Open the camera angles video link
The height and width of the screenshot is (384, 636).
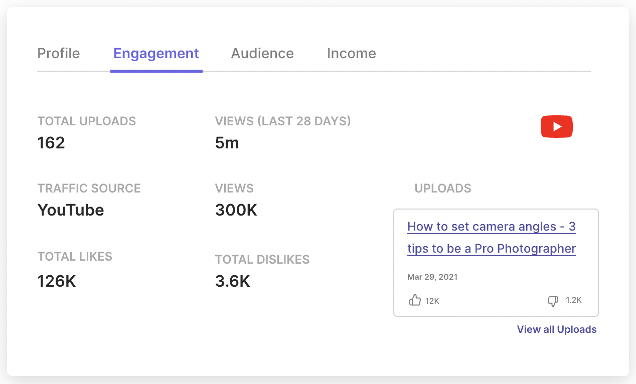pos(492,238)
